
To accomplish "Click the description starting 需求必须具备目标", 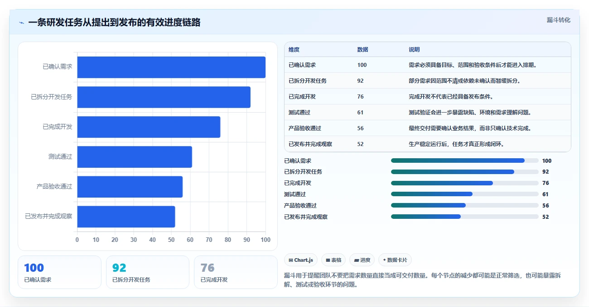I will [x=473, y=65].
